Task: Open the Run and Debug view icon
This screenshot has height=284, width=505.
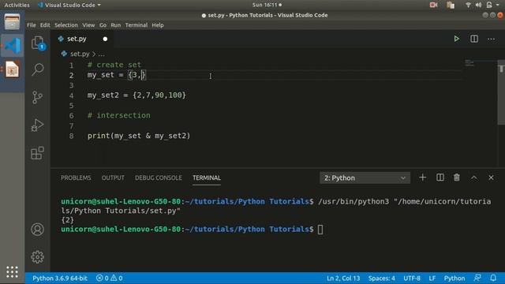Action: (x=38, y=125)
